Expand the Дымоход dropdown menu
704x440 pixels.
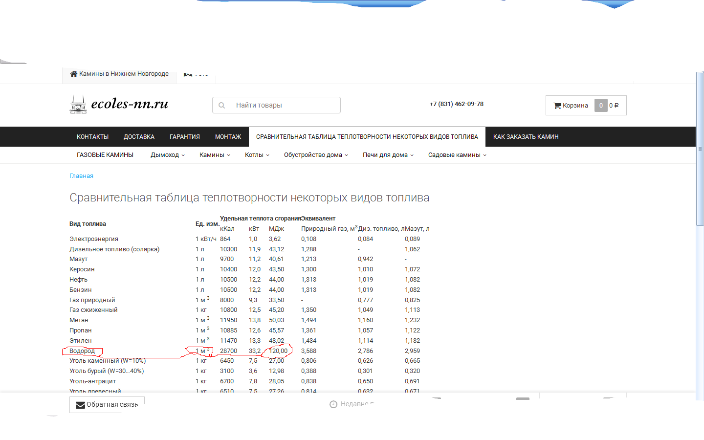click(x=167, y=155)
